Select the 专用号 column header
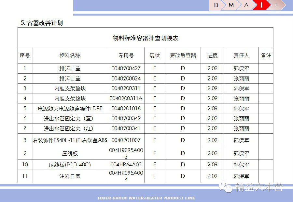293x202 pixels. [126, 55]
